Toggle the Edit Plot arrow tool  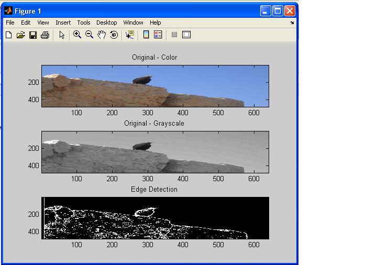(62, 35)
